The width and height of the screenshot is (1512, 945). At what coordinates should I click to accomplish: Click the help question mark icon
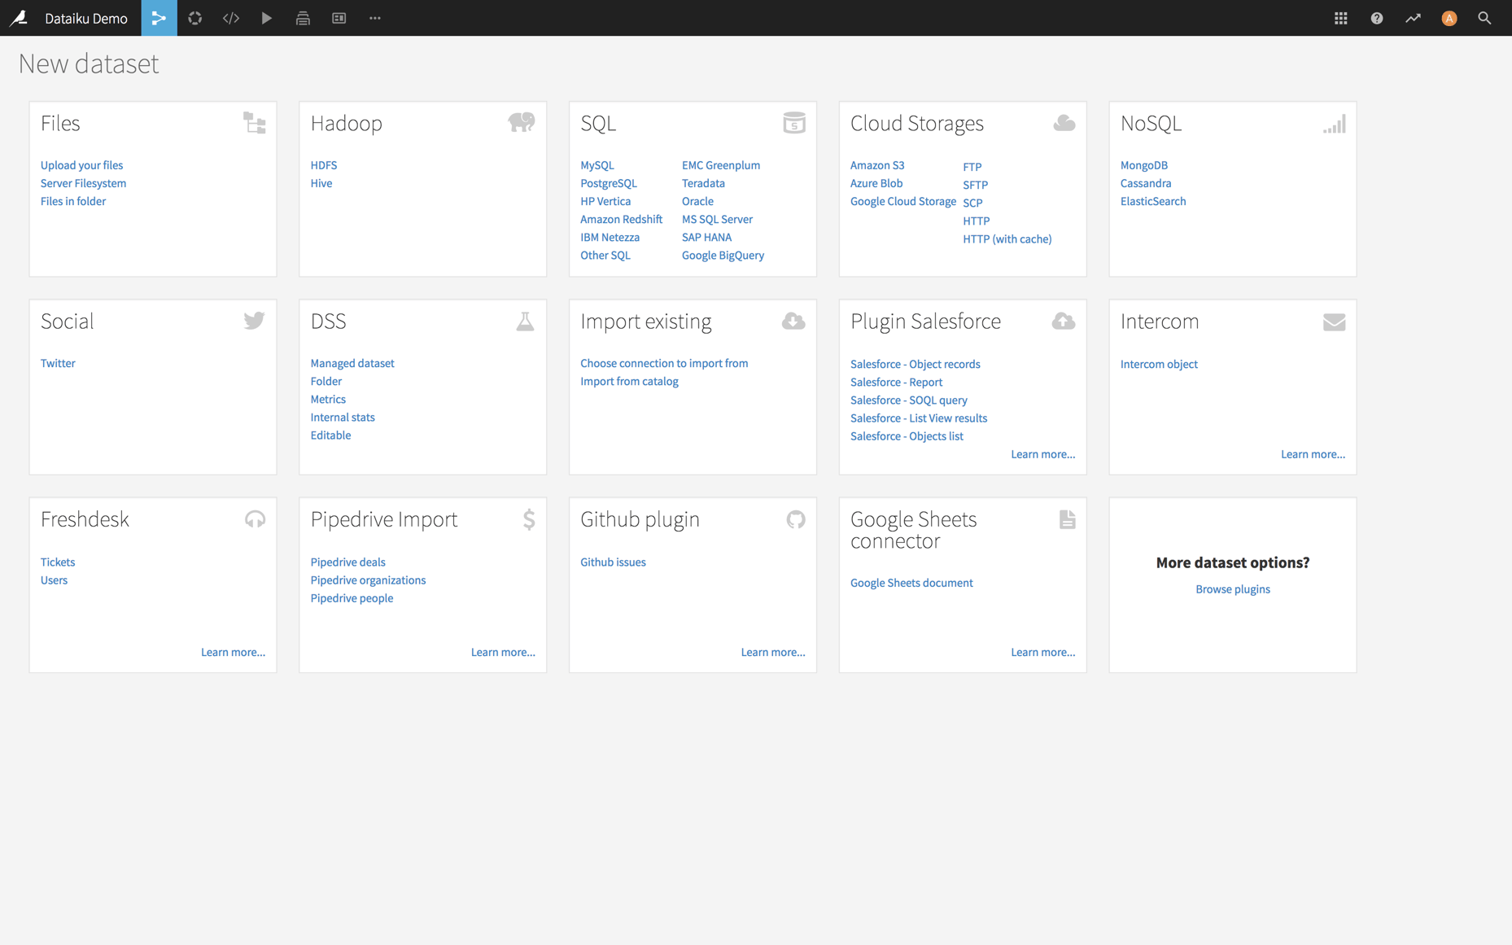pos(1376,18)
